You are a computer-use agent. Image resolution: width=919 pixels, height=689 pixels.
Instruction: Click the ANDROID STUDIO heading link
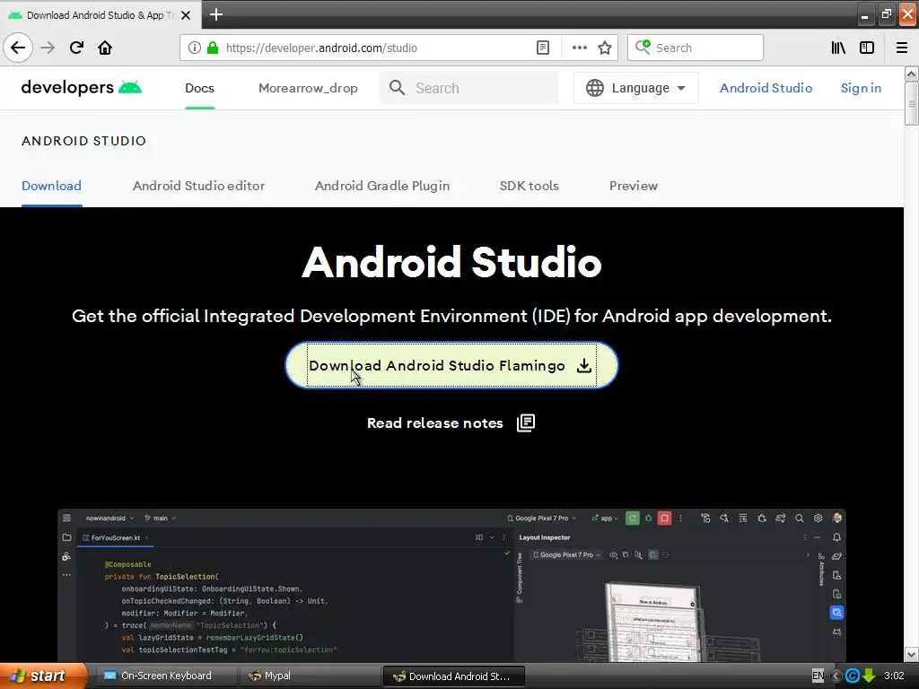click(x=83, y=141)
